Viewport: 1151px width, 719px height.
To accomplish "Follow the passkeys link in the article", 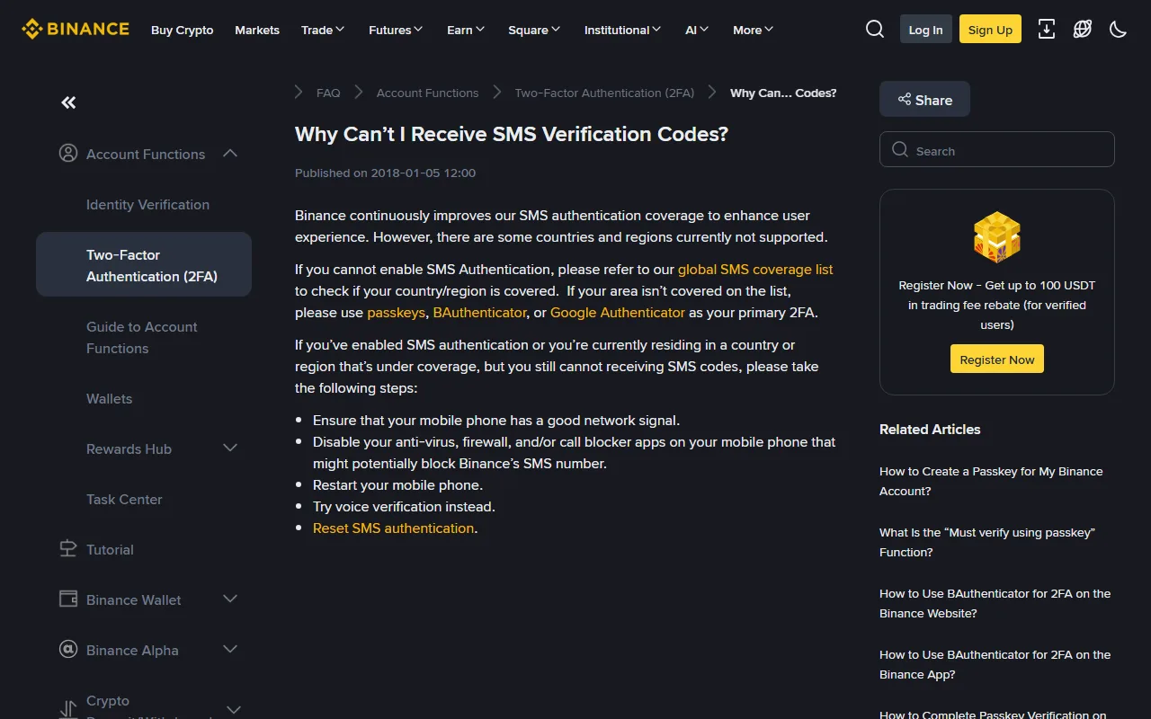I will (x=396, y=312).
